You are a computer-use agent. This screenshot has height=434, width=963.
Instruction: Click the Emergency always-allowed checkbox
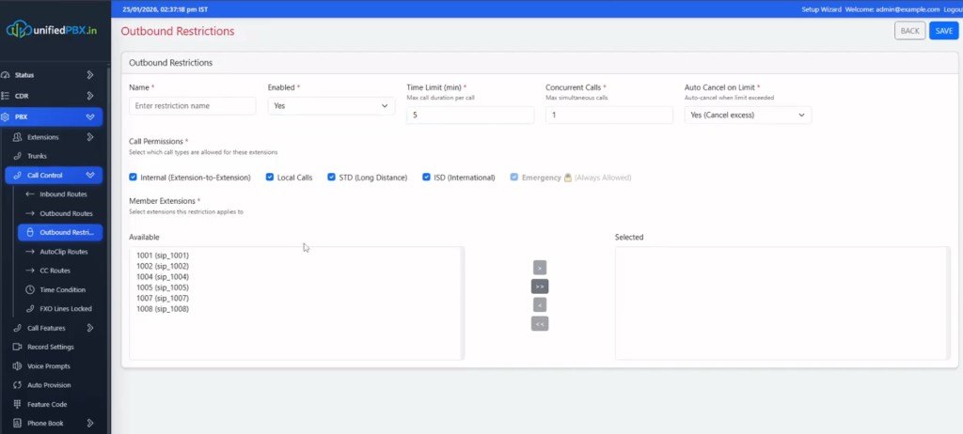tap(514, 177)
